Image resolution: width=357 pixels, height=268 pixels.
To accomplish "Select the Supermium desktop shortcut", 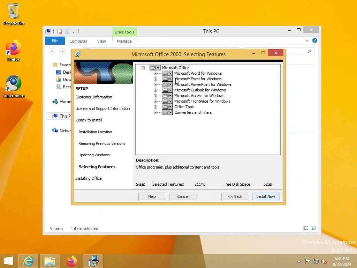I will pyautogui.click(x=14, y=87).
